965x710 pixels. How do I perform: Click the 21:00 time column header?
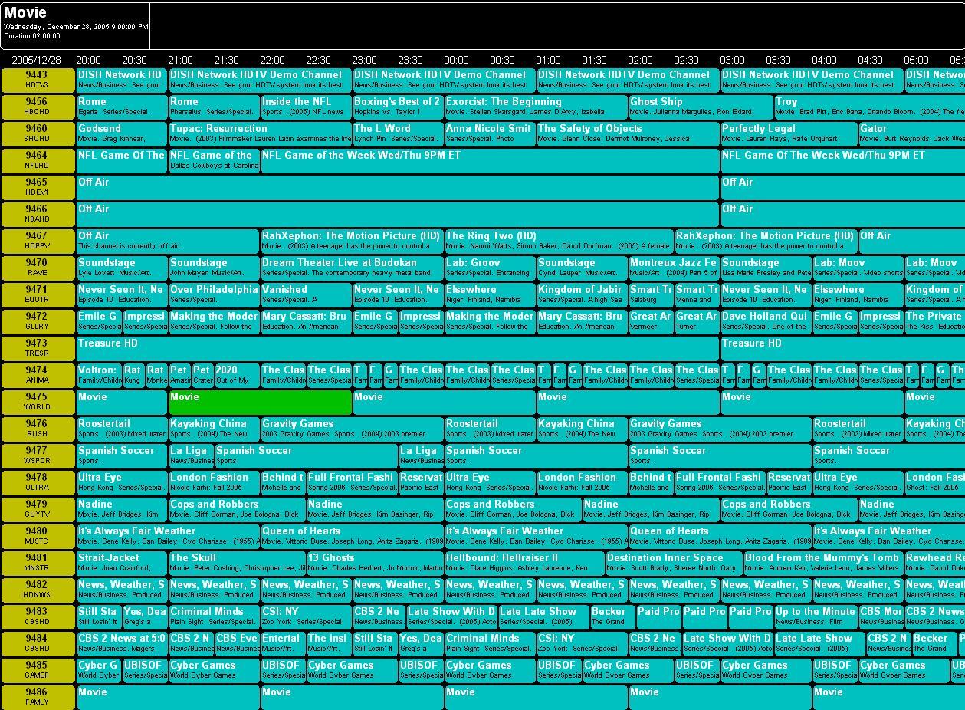coord(180,60)
